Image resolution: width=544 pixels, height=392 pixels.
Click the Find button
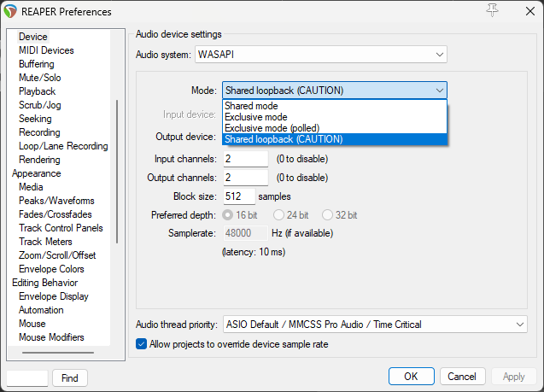70,377
